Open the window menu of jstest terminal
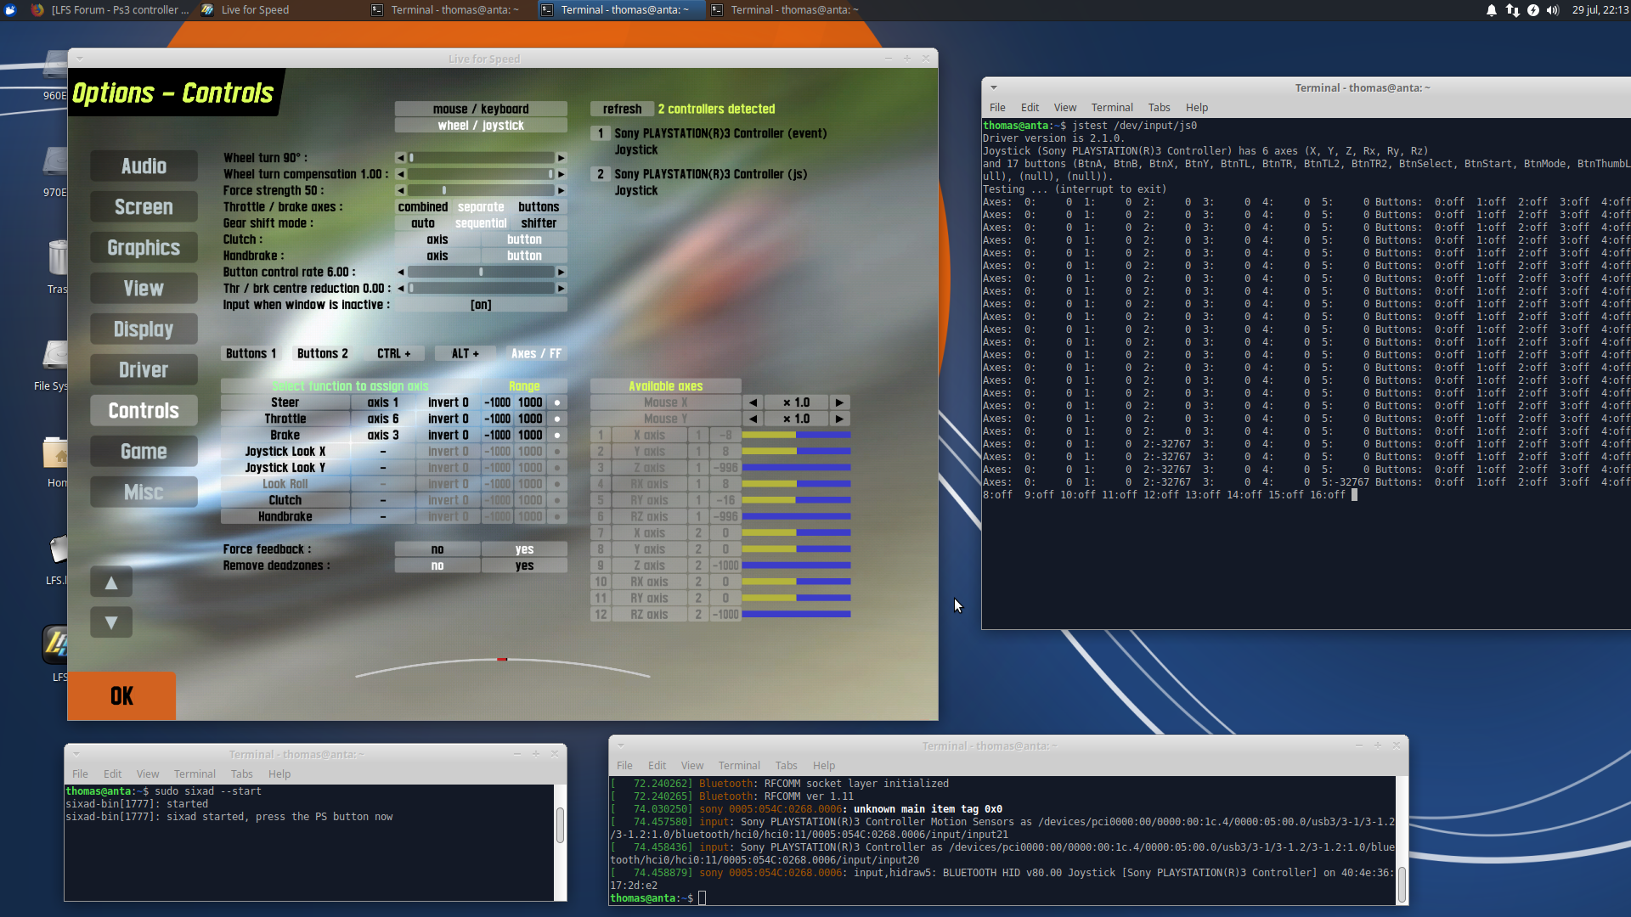This screenshot has height=917, width=1631. click(x=993, y=87)
